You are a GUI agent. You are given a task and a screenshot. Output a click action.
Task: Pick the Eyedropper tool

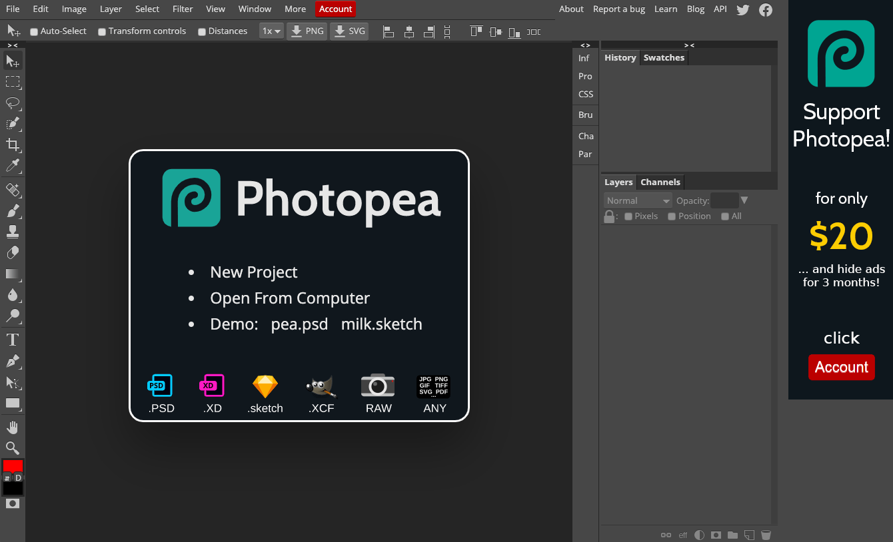(x=13, y=165)
